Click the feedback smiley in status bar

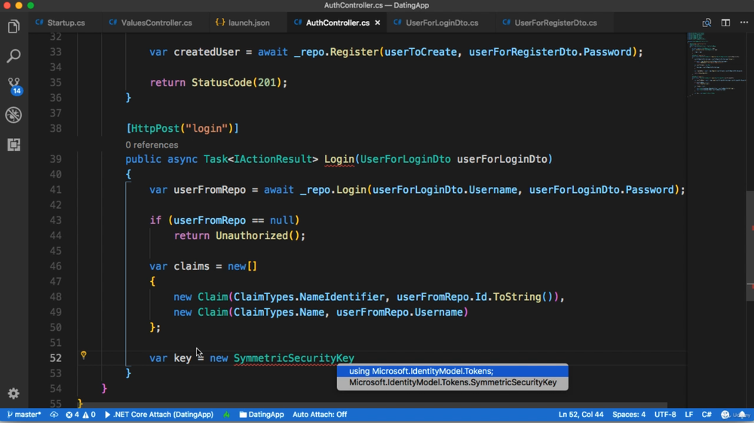coord(725,415)
